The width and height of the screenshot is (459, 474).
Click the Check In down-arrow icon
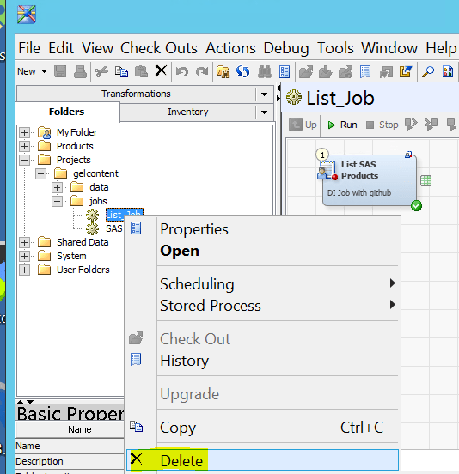tap(326, 72)
